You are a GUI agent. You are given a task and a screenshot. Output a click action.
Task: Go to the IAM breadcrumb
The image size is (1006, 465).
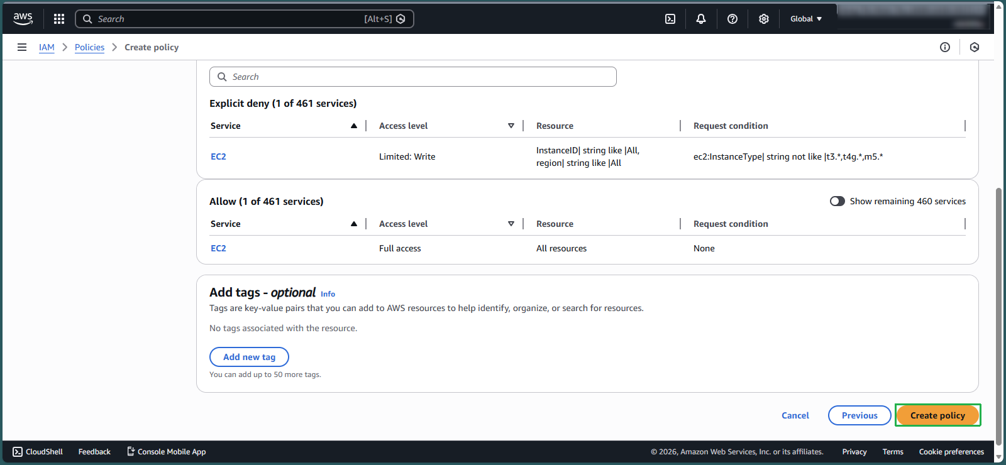point(47,47)
